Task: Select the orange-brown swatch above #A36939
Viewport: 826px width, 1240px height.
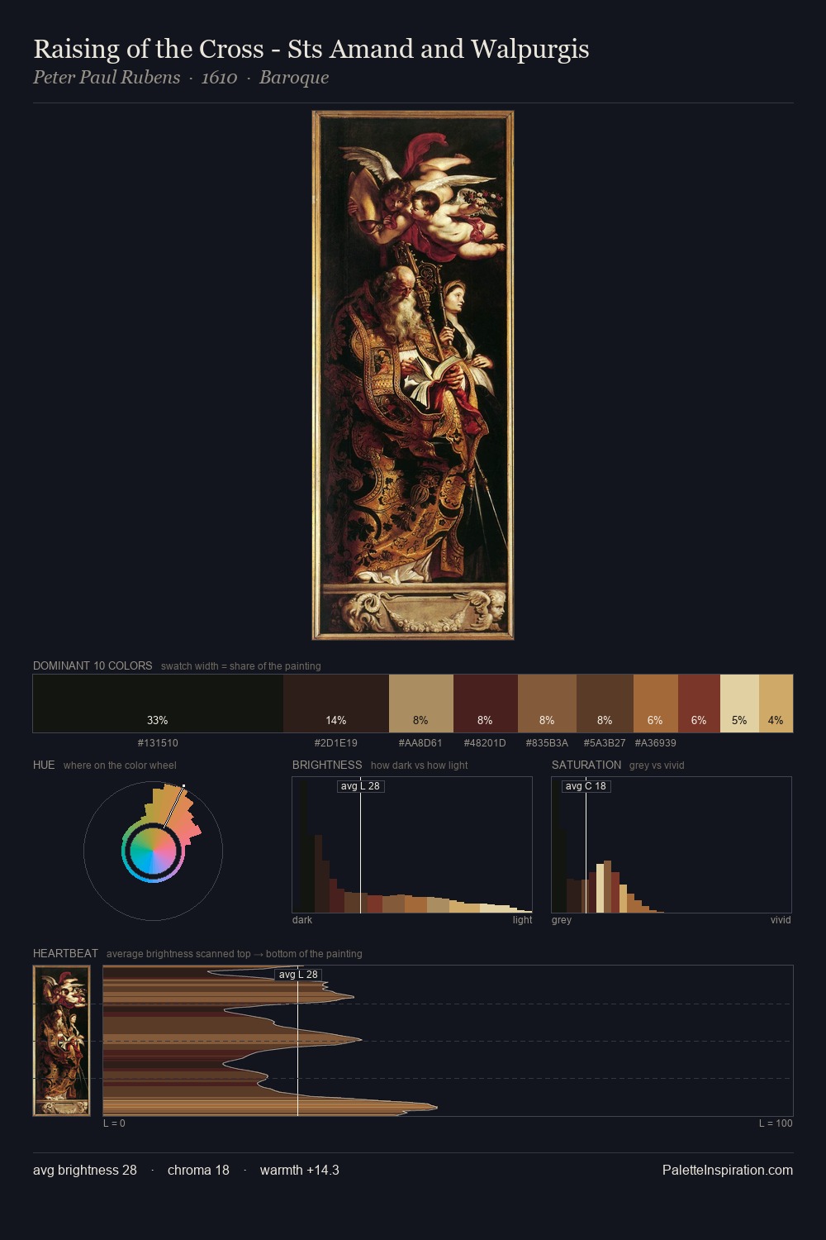Action: 656,703
